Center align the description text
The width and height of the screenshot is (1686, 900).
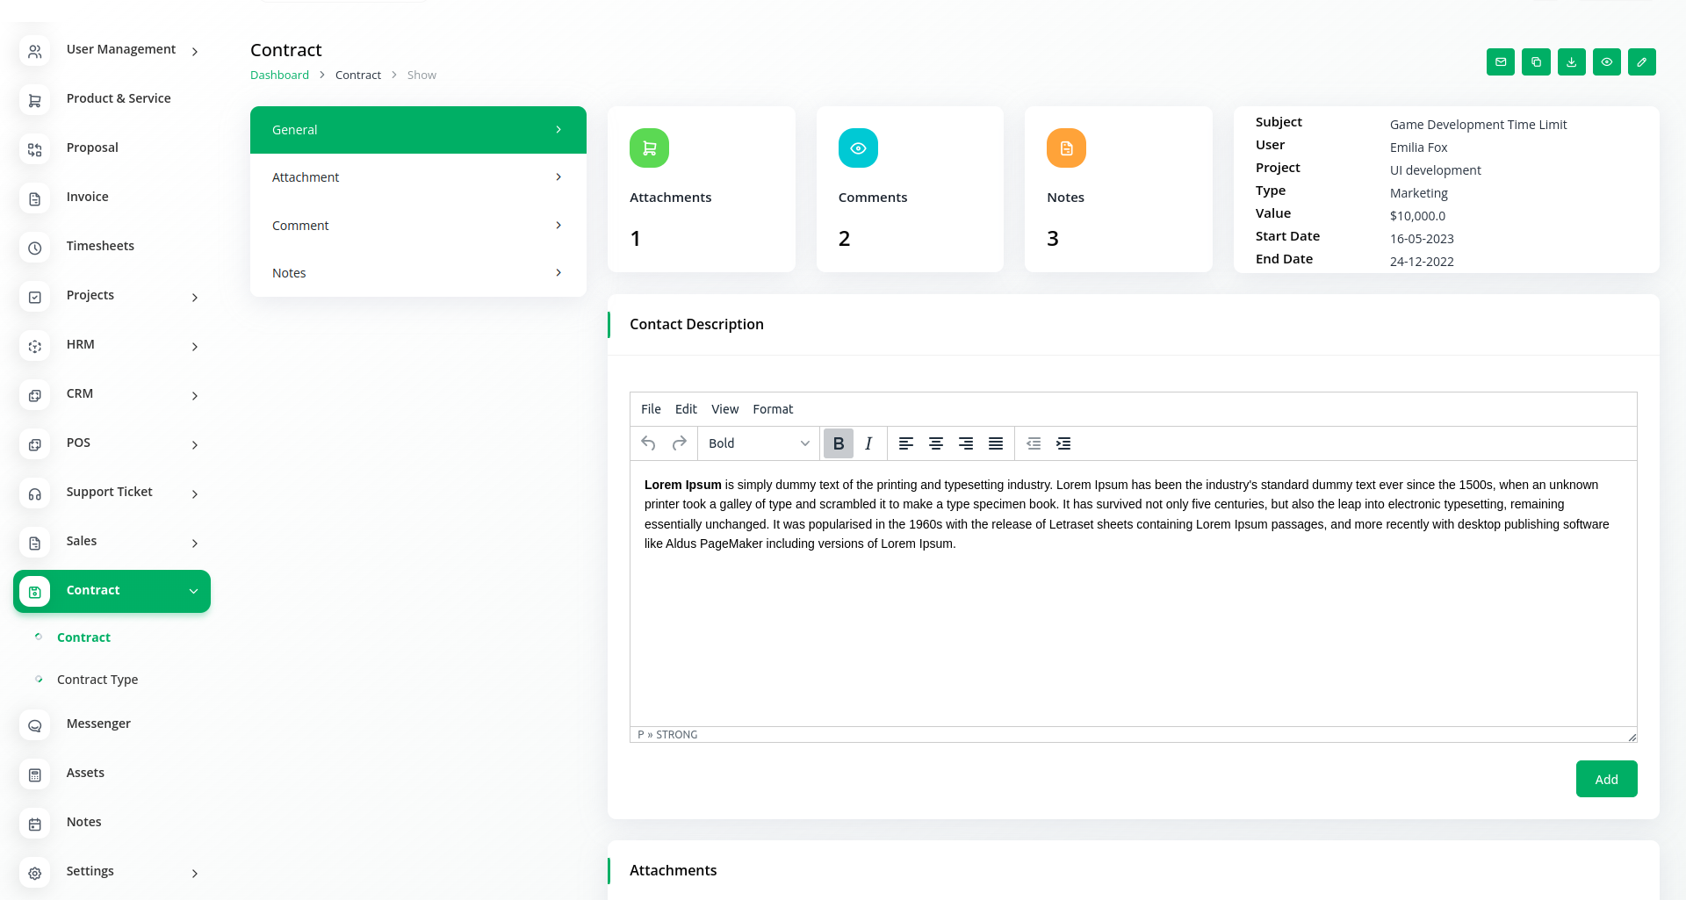click(936, 443)
